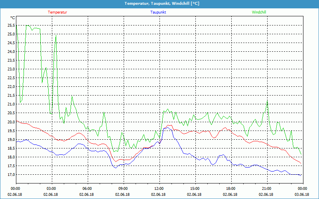Click the 03:00 time axis label

[x=52, y=189]
